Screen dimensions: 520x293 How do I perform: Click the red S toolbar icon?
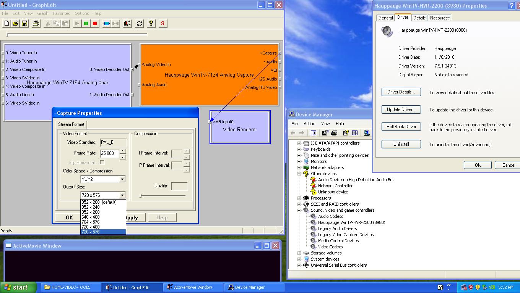point(162,24)
